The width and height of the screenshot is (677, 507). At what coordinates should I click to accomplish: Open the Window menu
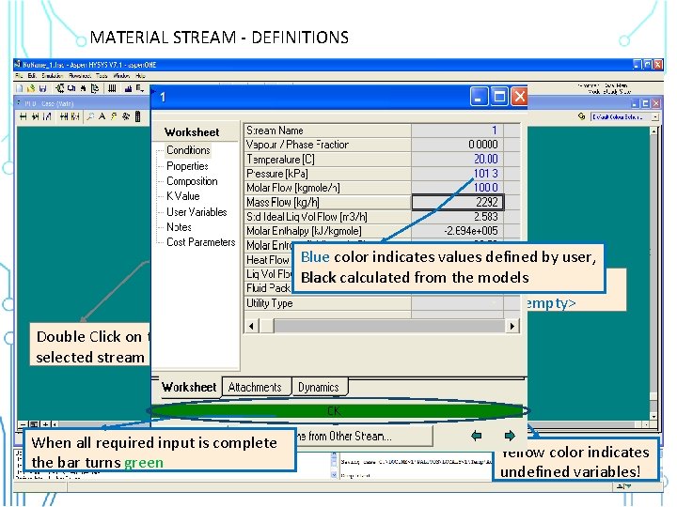[x=121, y=76]
